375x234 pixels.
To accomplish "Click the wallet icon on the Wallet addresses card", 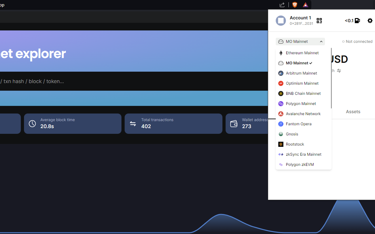I will click(234, 124).
